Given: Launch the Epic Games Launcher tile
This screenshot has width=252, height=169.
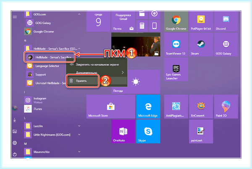Looking at the screenshot, I should pyautogui.click(x=176, y=69).
